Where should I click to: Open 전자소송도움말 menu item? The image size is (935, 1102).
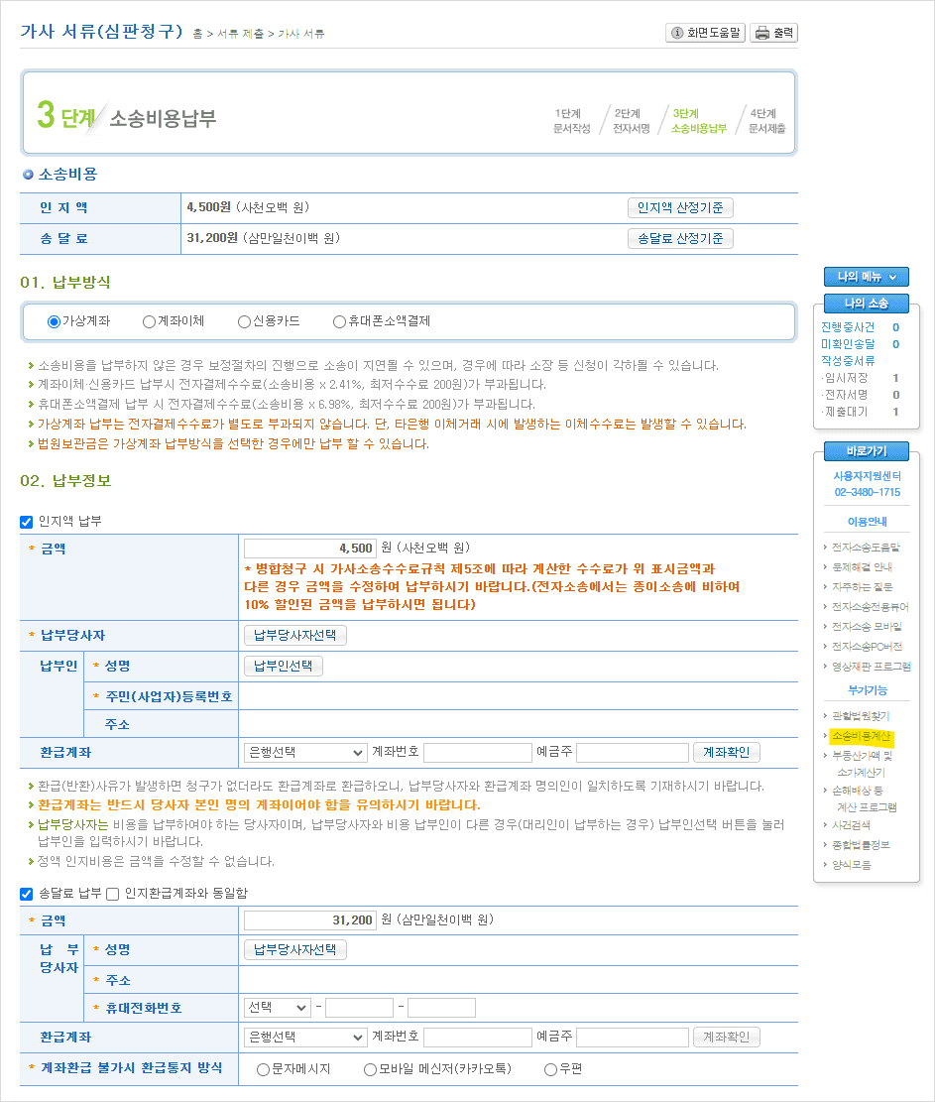pos(866,548)
